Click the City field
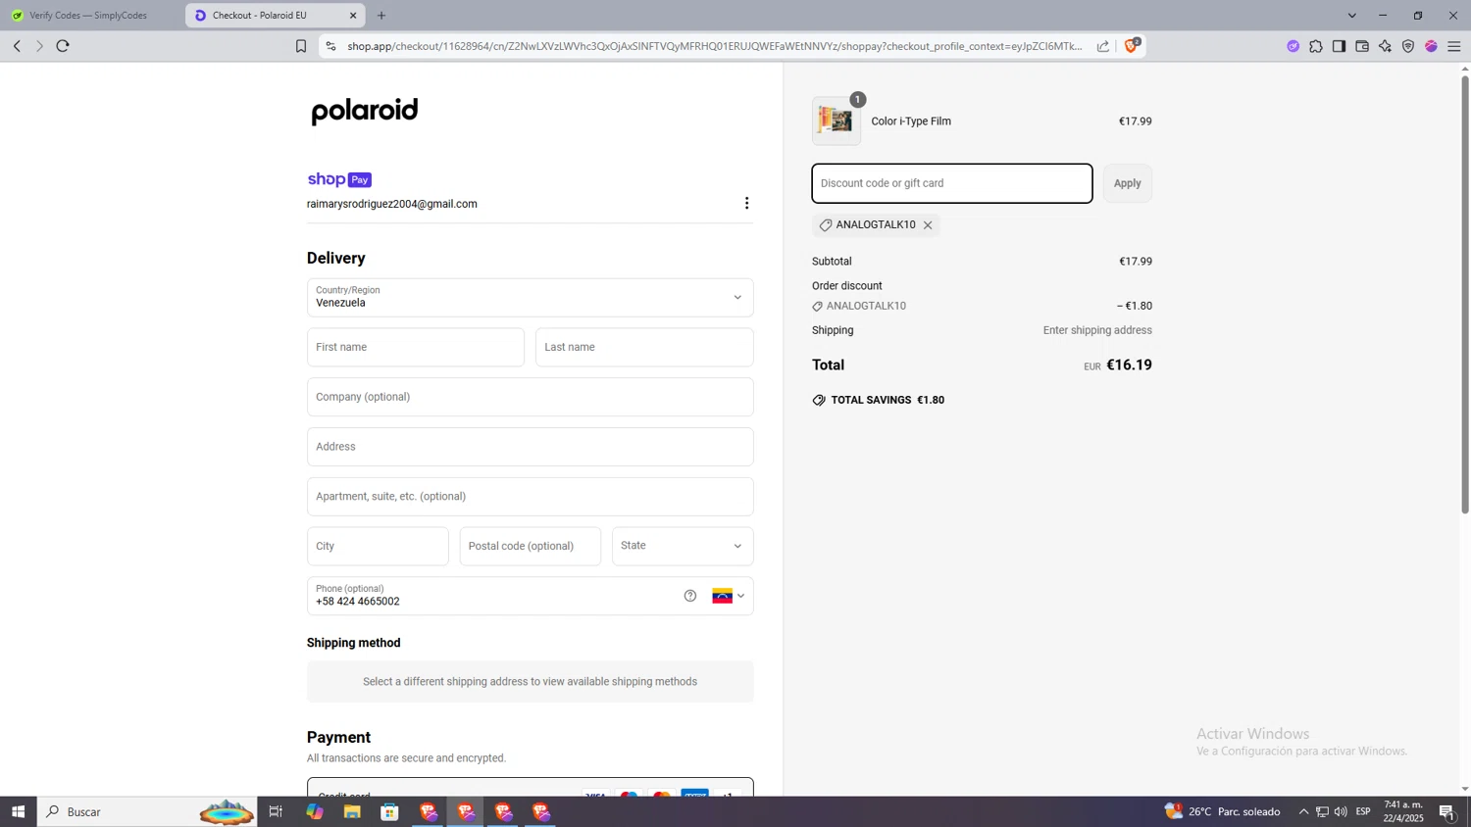The height and width of the screenshot is (827, 1471). [x=378, y=546]
